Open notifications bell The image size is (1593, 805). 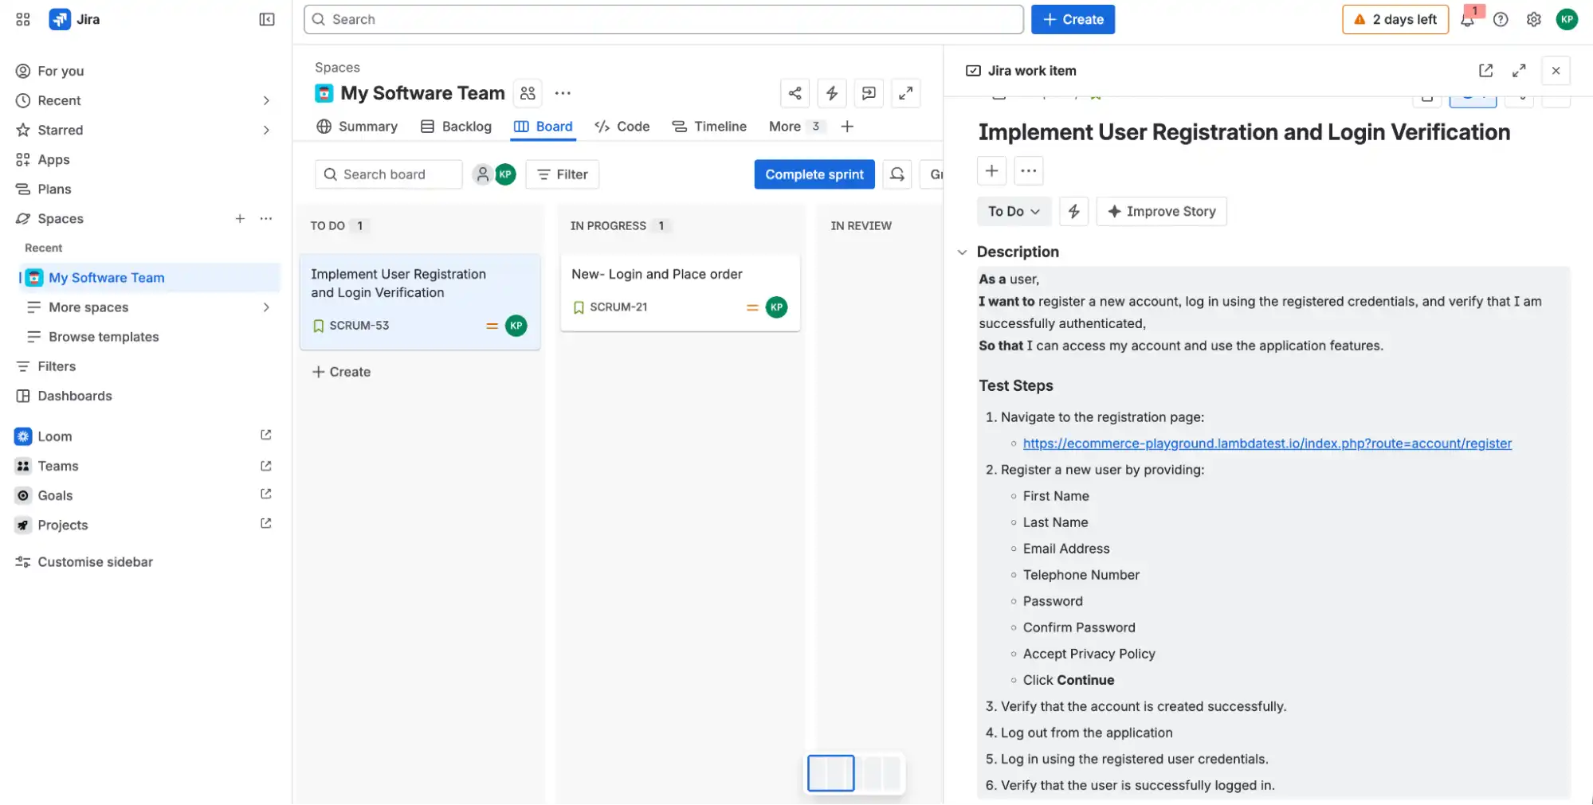(x=1467, y=19)
